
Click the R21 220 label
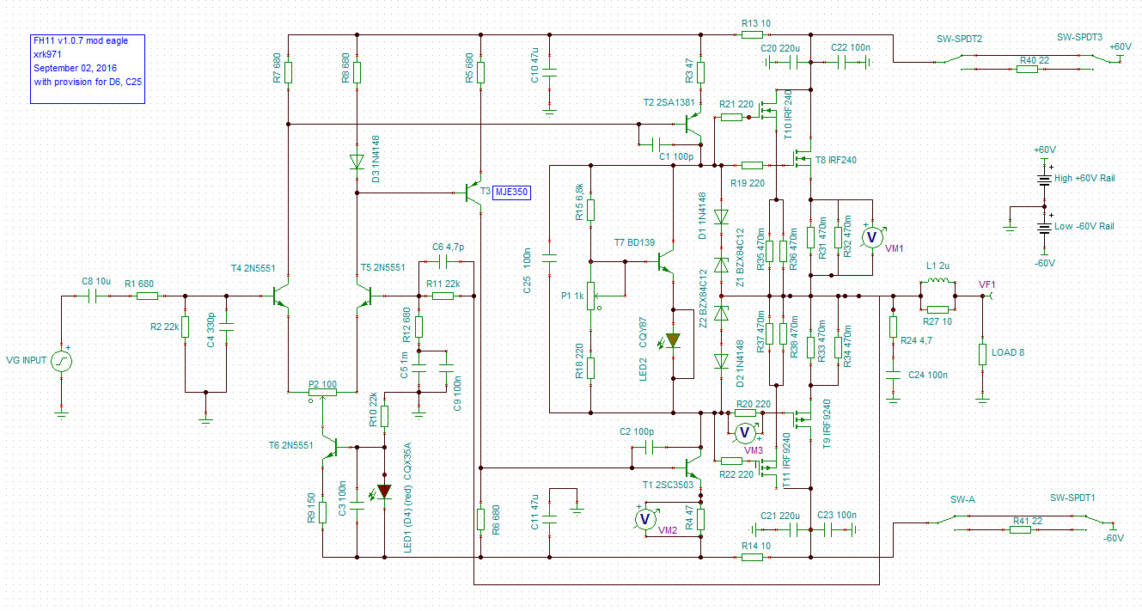736,104
